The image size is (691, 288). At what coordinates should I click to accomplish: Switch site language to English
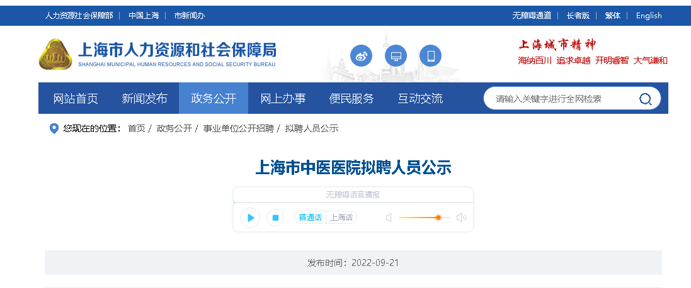[x=649, y=16]
